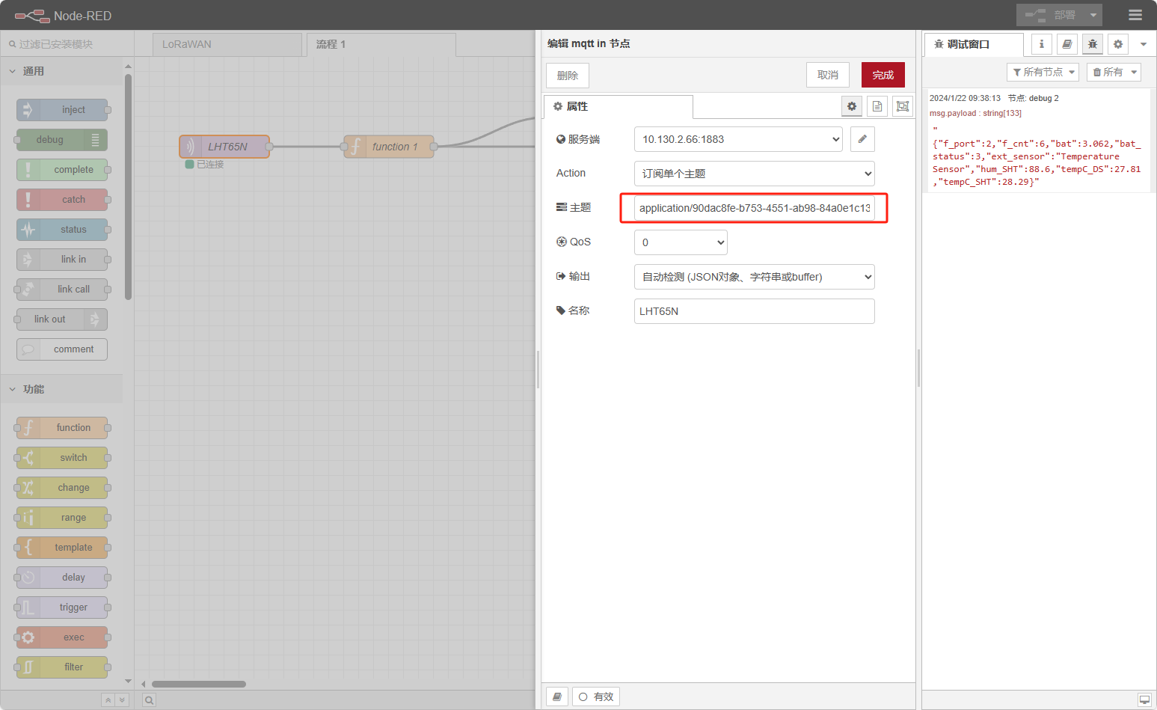Image resolution: width=1157 pixels, height=710 pixels.
Task: Select the trigger node in palette
Action: (x=62, y=608)
